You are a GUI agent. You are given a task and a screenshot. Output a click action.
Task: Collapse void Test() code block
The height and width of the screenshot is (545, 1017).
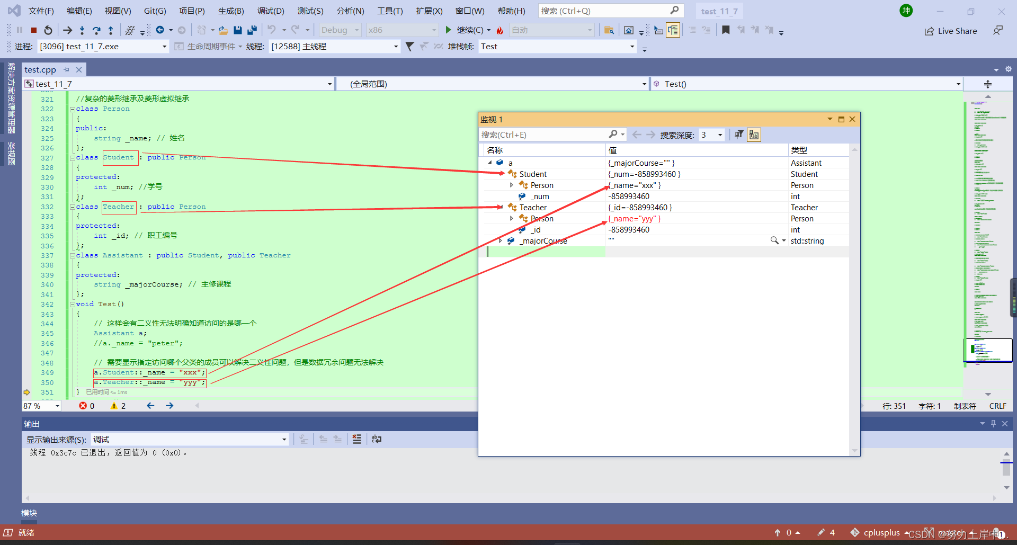72,305
